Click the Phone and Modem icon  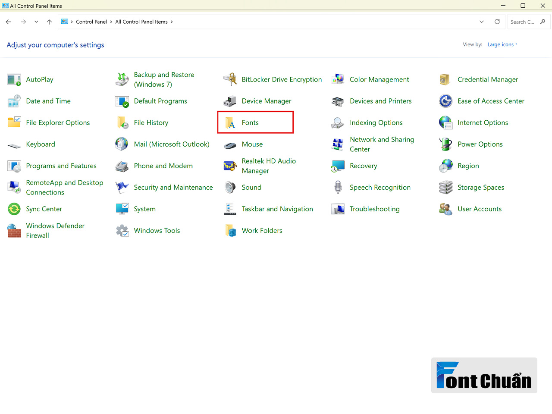point(122,166)
